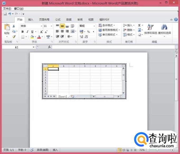
Task: Click the Wrap Text icon
Action: click(72, 26)
